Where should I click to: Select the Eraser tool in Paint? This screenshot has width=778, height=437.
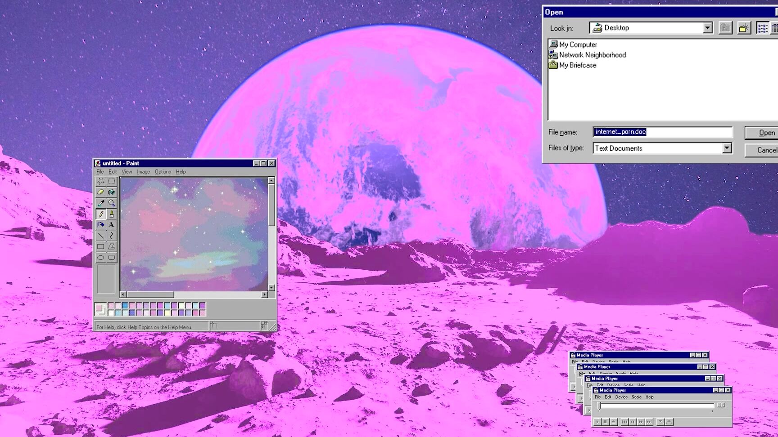(101, 192)
